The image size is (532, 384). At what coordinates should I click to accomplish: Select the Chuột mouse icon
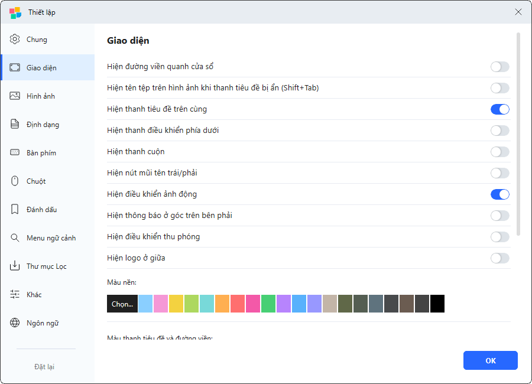15,181
